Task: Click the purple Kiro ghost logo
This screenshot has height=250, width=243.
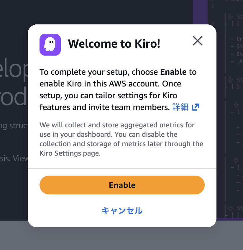Action: tap(50, 45)
